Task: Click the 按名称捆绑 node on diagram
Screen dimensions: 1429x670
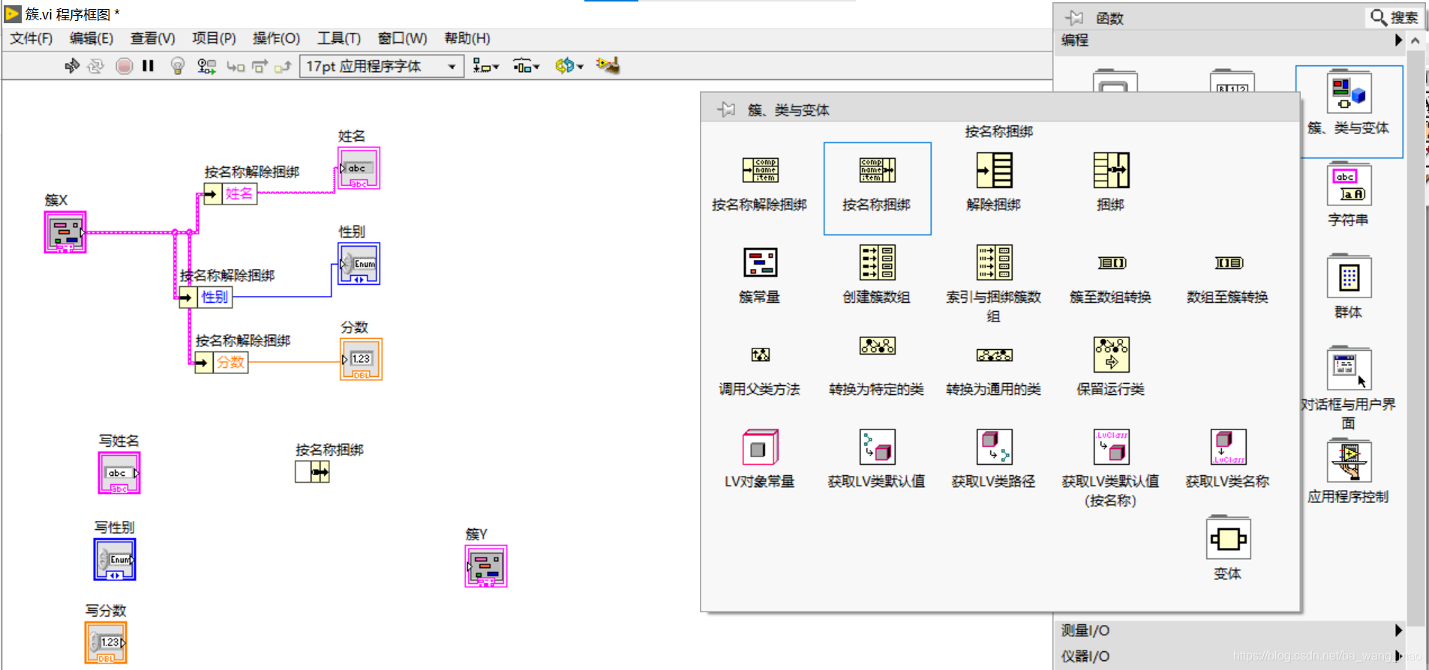Action: (x=312, y=471)
